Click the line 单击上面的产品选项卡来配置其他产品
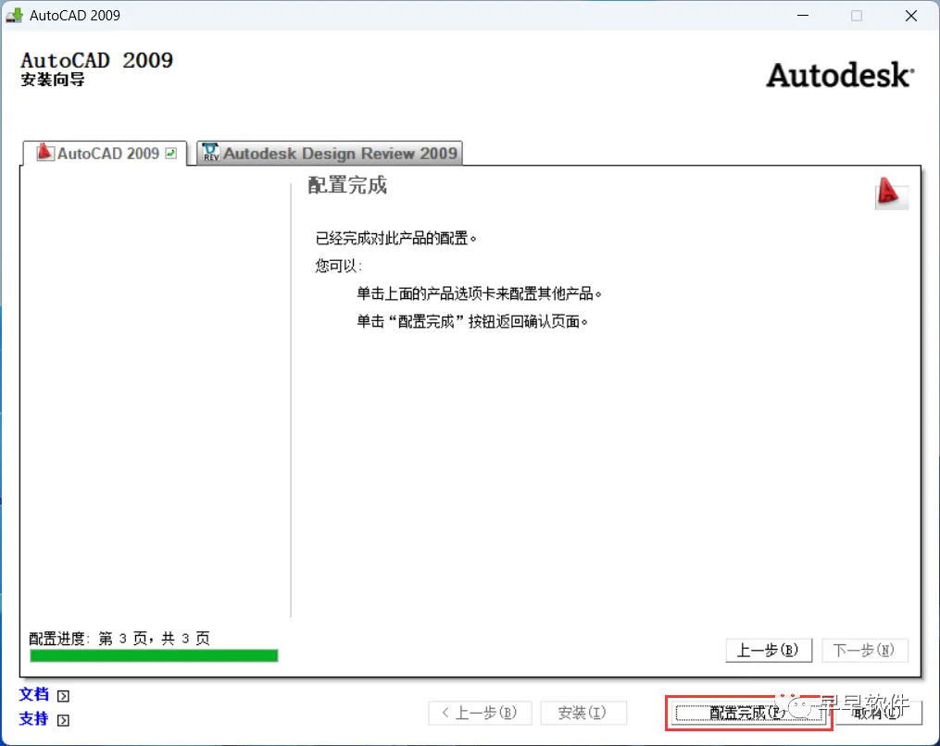This screenshot has width=940, height=746. (479, 293)
